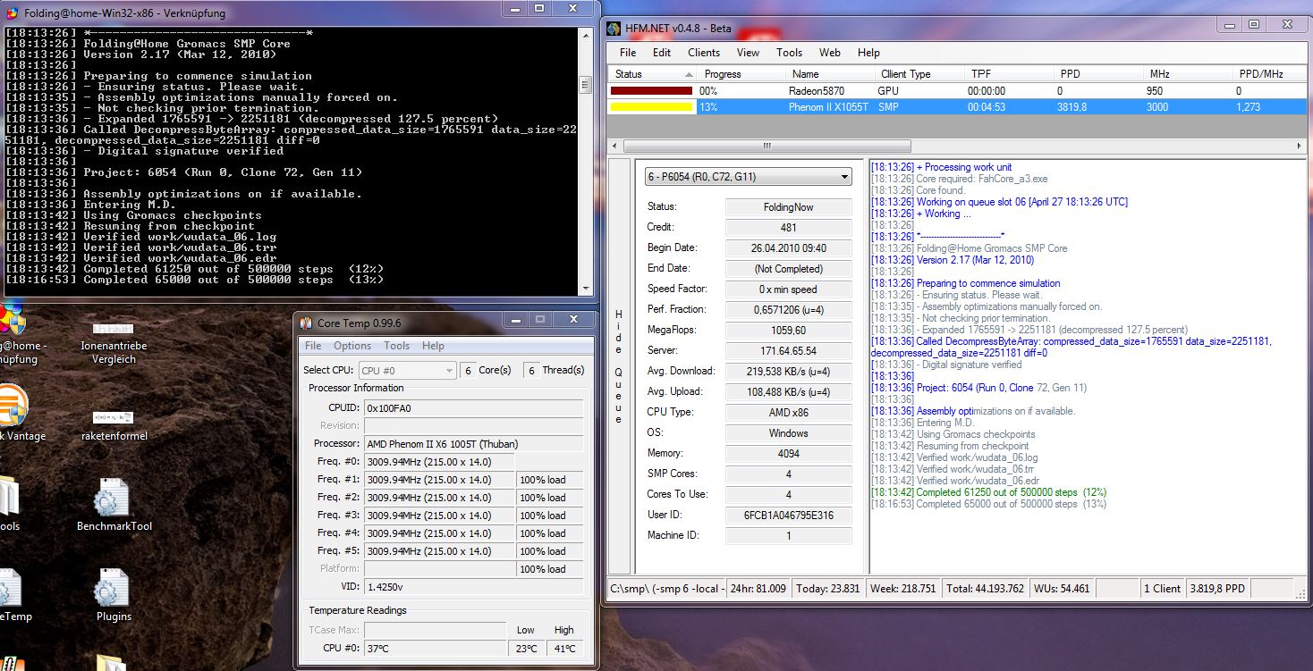
Task: Click the CPU #0 temperature 37°C field
Action: tap(435, 649)
